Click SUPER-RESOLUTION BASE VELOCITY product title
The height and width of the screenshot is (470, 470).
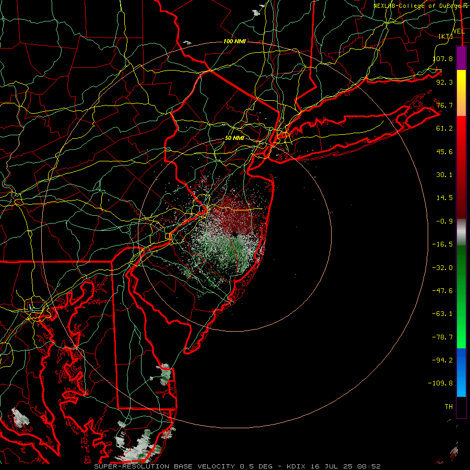(166, 466)
